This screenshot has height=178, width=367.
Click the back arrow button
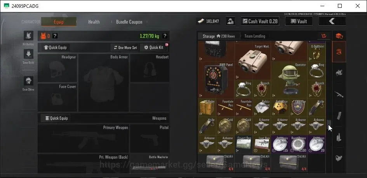click(x=332, y=21)
